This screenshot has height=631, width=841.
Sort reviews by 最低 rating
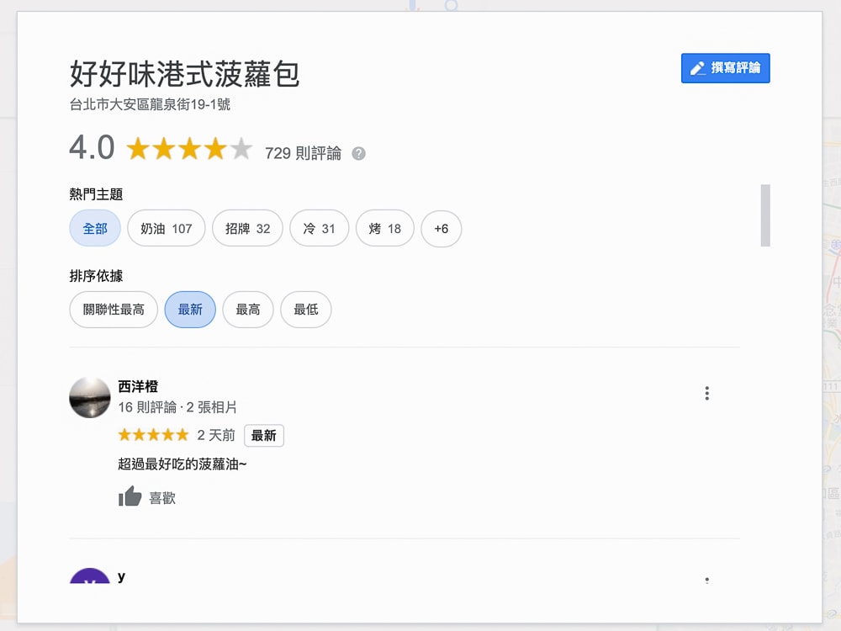(x=305, y=310)
